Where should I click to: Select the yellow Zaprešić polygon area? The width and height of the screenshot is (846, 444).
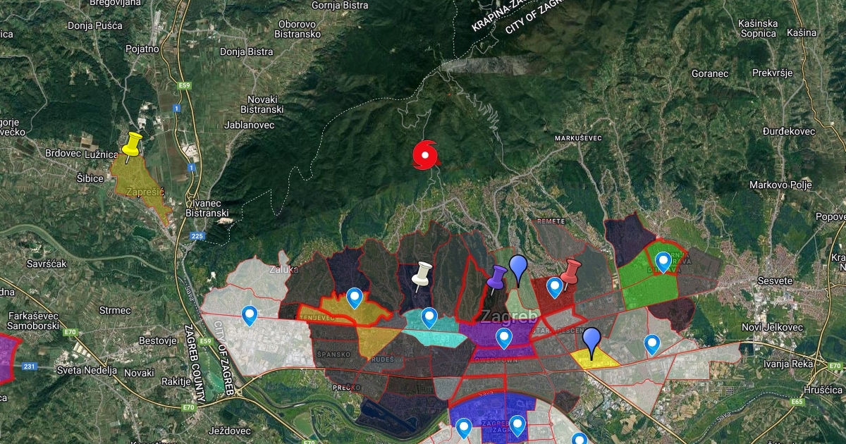pos(145,190)
